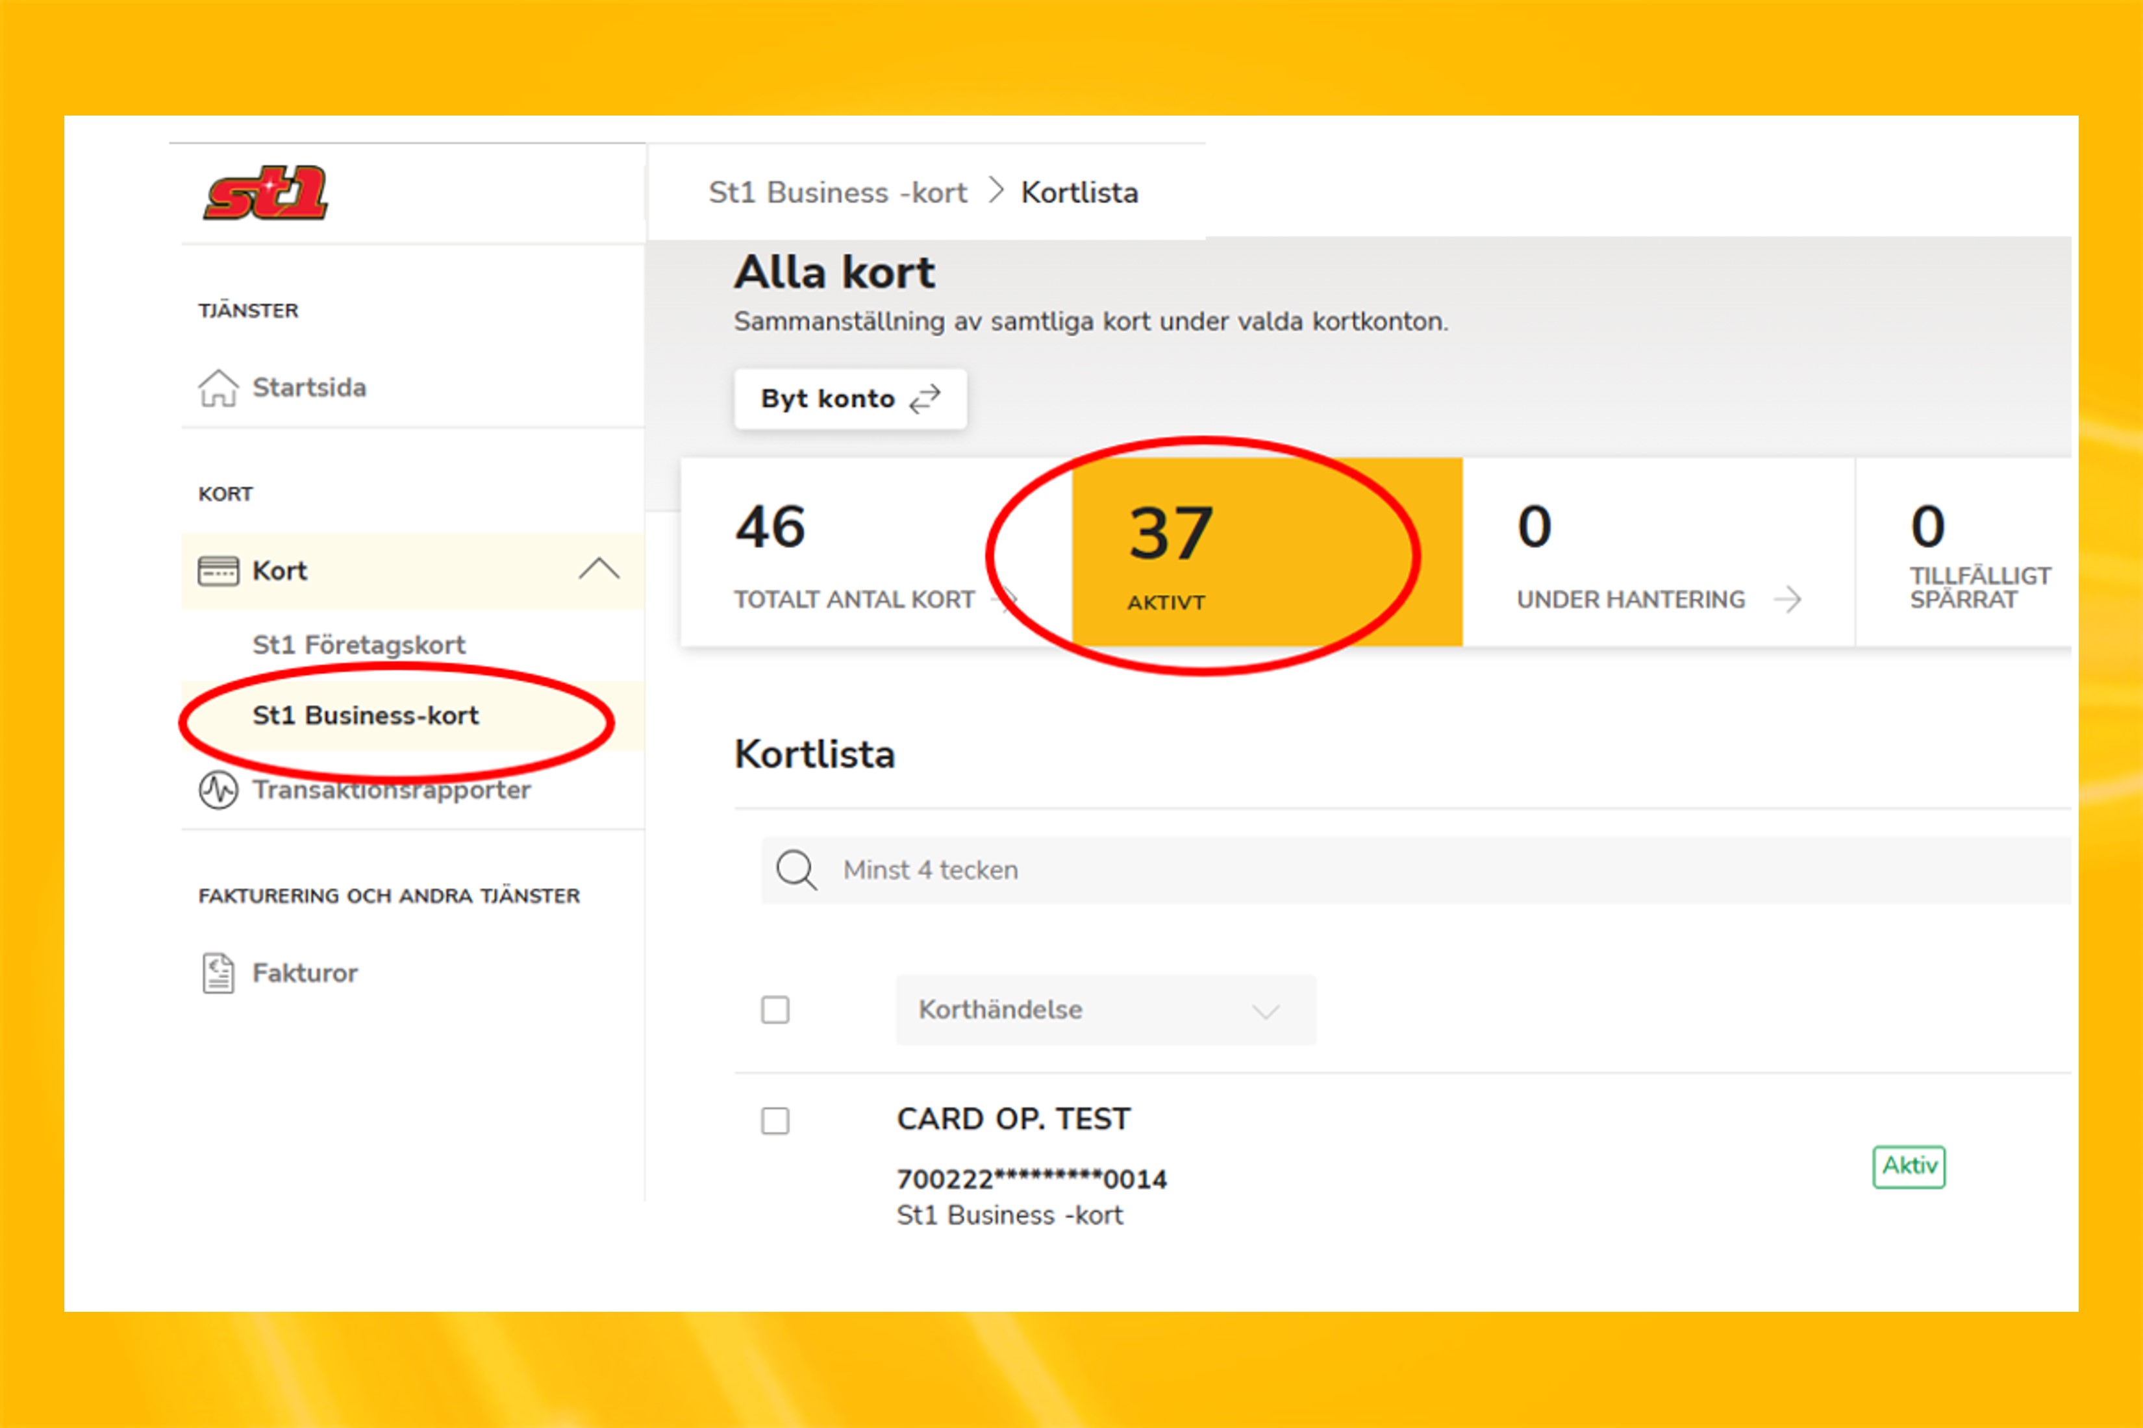Click the Kort menu label
Screen dimensions: 2143x1428
click(x=279, y=571)
